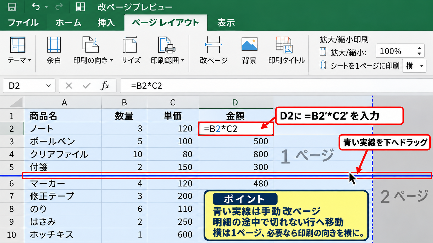The image size is (433, 243).
Task: Open the Name Box dropdown showing D2
Action: click(x=48, y=86)
